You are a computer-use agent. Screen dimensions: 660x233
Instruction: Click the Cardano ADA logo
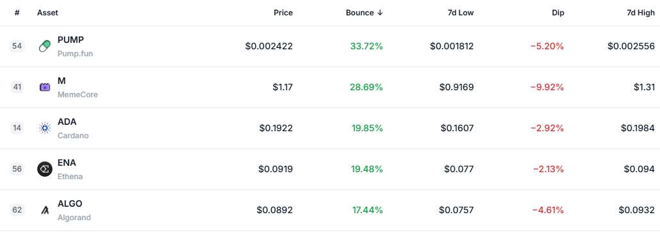click(45, 128)
